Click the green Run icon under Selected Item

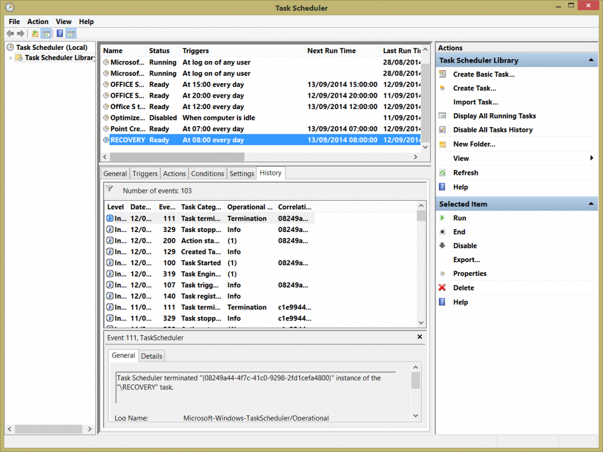point(442,218)
